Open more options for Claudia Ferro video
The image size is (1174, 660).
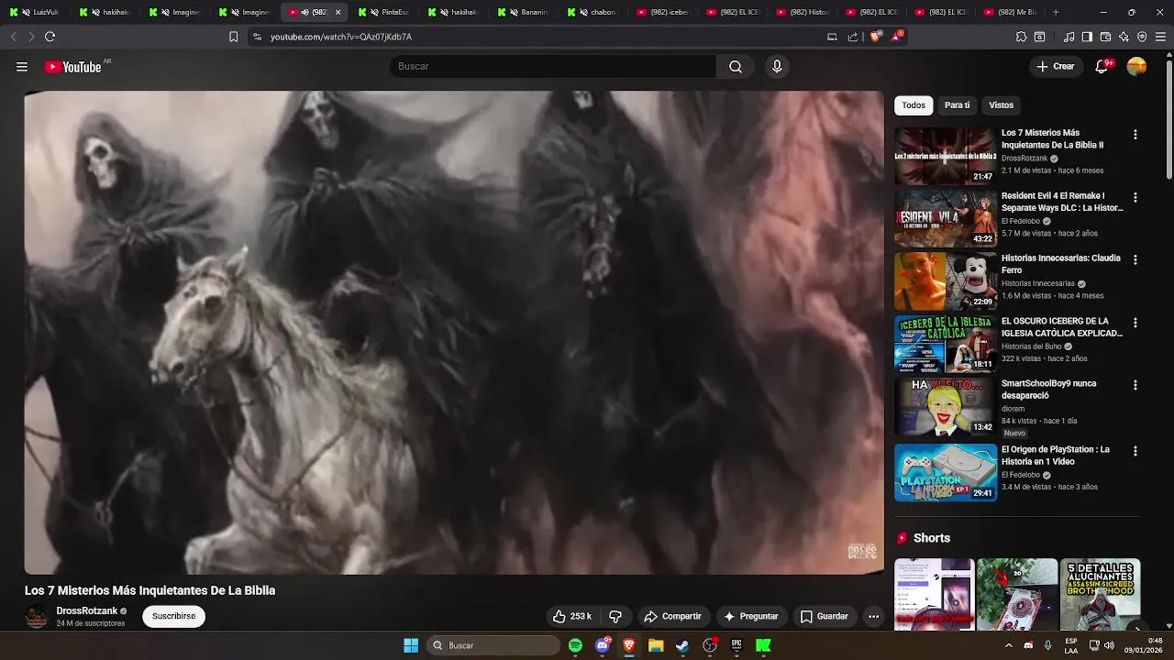tap(1135, 260)
